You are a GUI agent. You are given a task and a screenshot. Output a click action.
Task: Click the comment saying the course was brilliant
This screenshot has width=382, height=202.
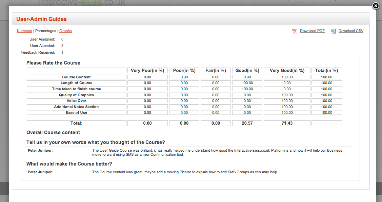click(217, 152)
